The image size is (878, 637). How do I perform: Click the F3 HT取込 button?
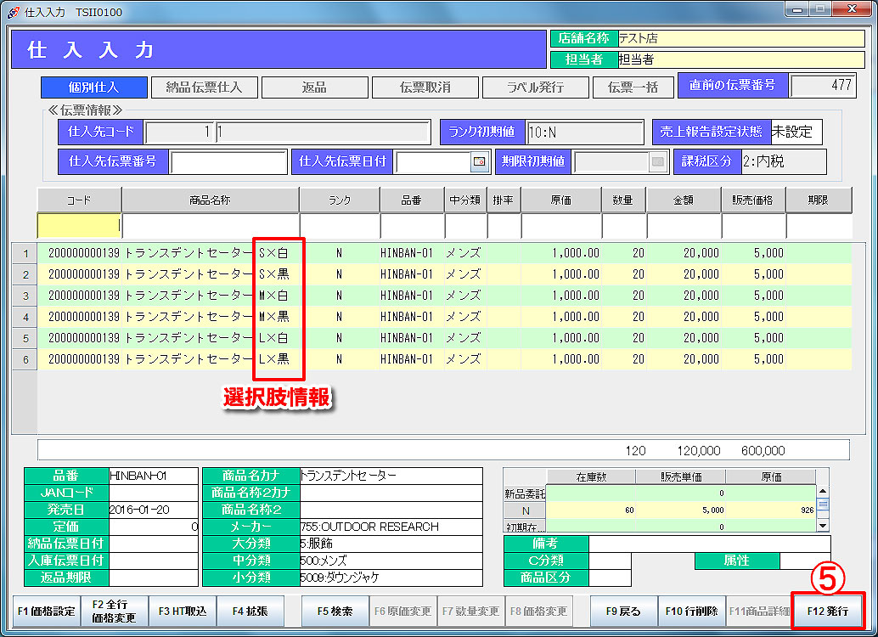tap(182, 612)
